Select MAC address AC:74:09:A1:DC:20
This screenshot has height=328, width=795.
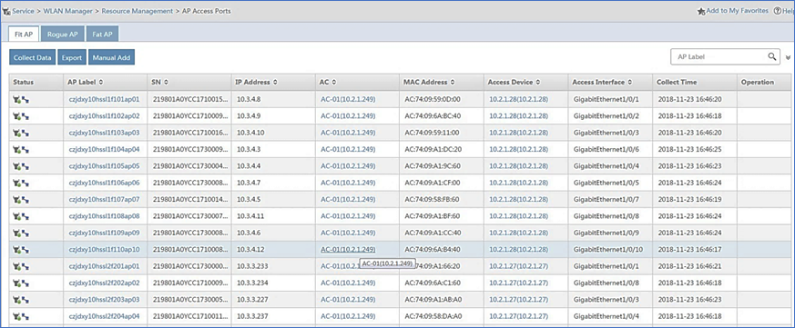pos(433,150)
